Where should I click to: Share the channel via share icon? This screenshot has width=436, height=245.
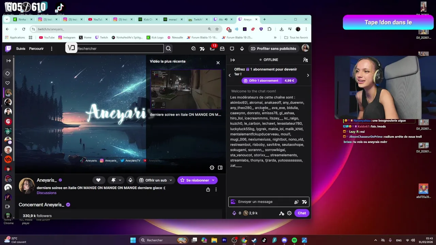tap(208, 190)
